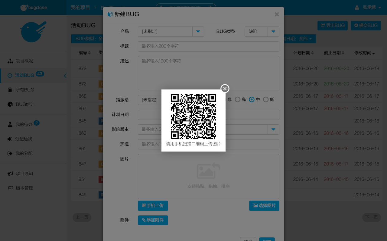Click the QR code image
This screenshot has width=387, height=241.
pyautogui.click(x=193, y=117)
